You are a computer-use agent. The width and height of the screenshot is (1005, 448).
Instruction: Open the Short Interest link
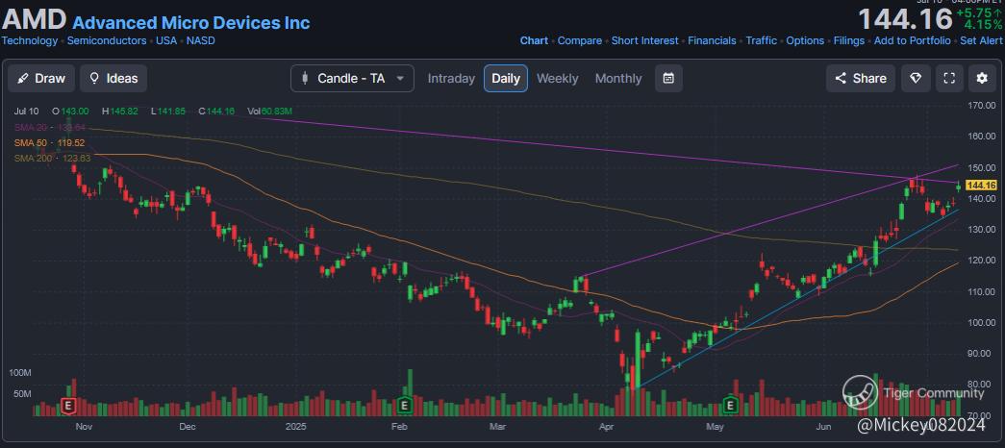click(644, 40)
